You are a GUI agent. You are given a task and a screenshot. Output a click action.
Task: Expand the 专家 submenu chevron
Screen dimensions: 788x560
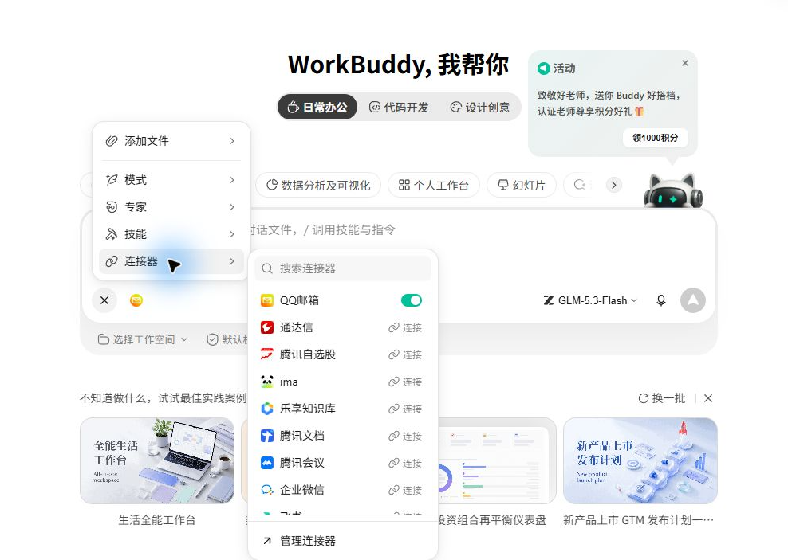[x=231, y=207]
